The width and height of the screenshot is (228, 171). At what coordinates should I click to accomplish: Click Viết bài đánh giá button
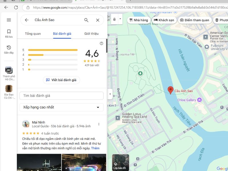(x=61, y=80)
